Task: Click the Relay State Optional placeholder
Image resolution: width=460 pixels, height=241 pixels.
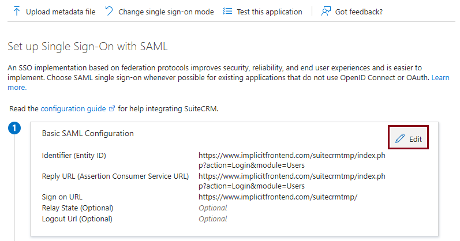Action: (x=213, y=208)
